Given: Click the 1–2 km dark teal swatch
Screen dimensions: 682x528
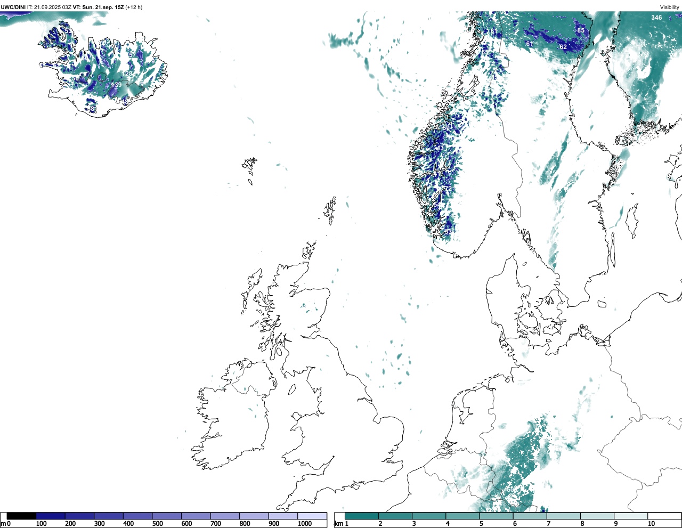Looking at the screenshot, I should coord(362,516).
